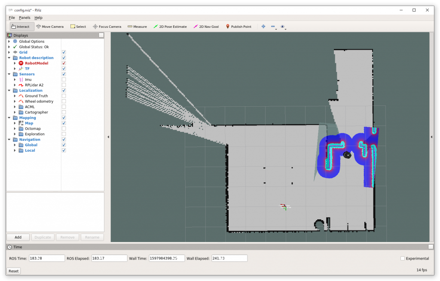Click the ROS Time field
Viewport: 440px width, 281px height.
coord(47,258)
